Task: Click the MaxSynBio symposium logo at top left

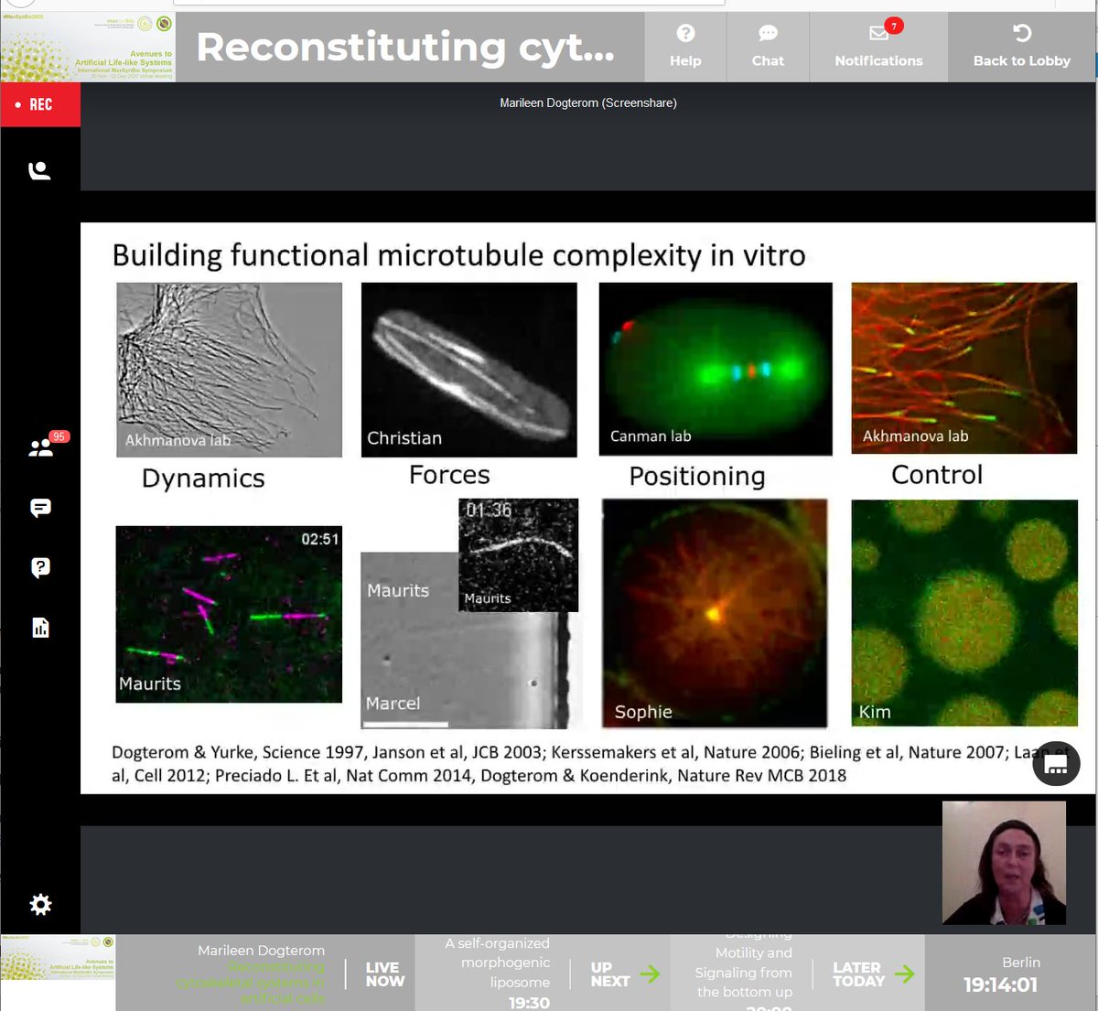Action: click(x=88, y=47)
